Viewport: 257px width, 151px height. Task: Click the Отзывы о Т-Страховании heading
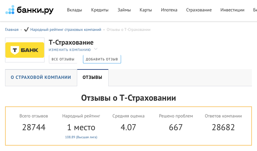(x=128, y=98)
